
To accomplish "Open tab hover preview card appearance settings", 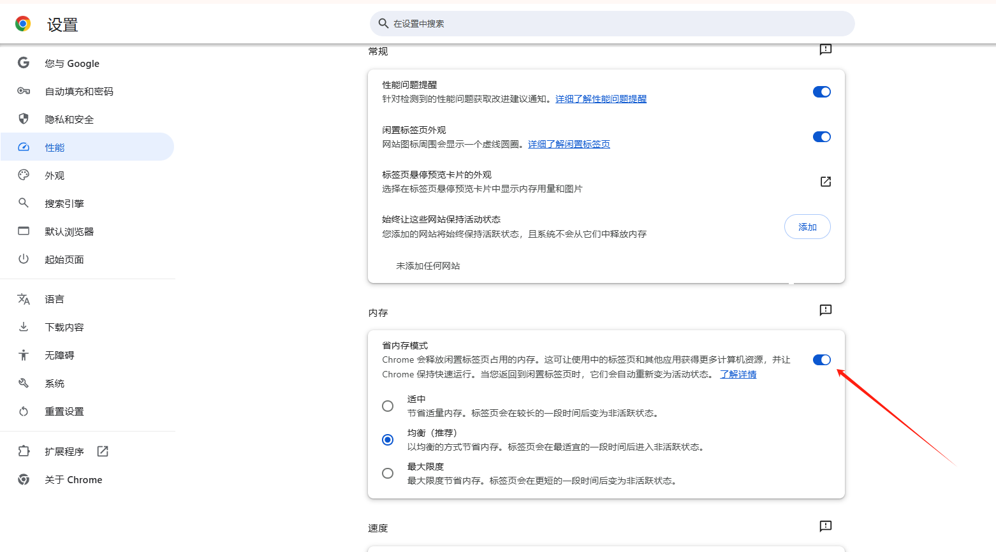I will click(826, 182).
